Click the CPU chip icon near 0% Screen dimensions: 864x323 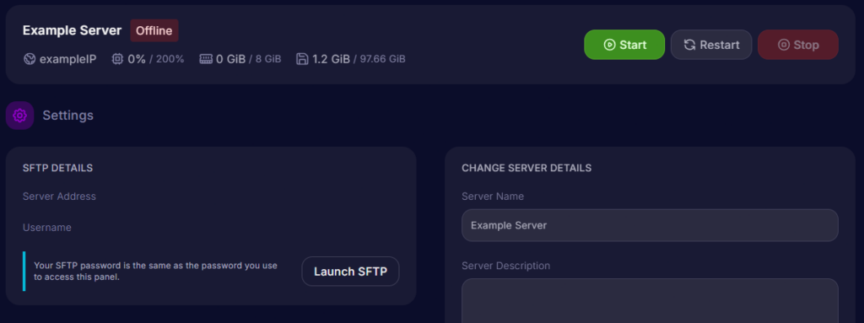click(117, 59)
